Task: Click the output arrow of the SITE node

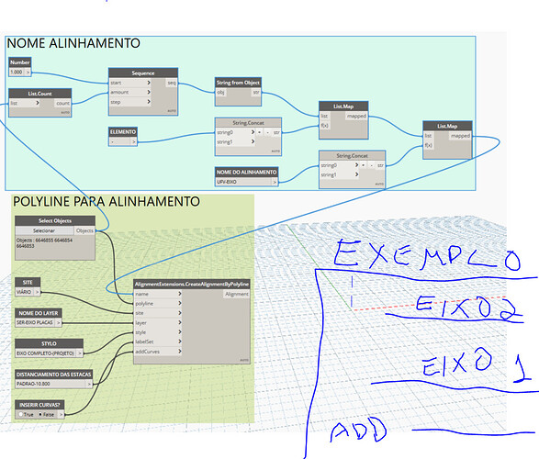Action: coord(37,292)
